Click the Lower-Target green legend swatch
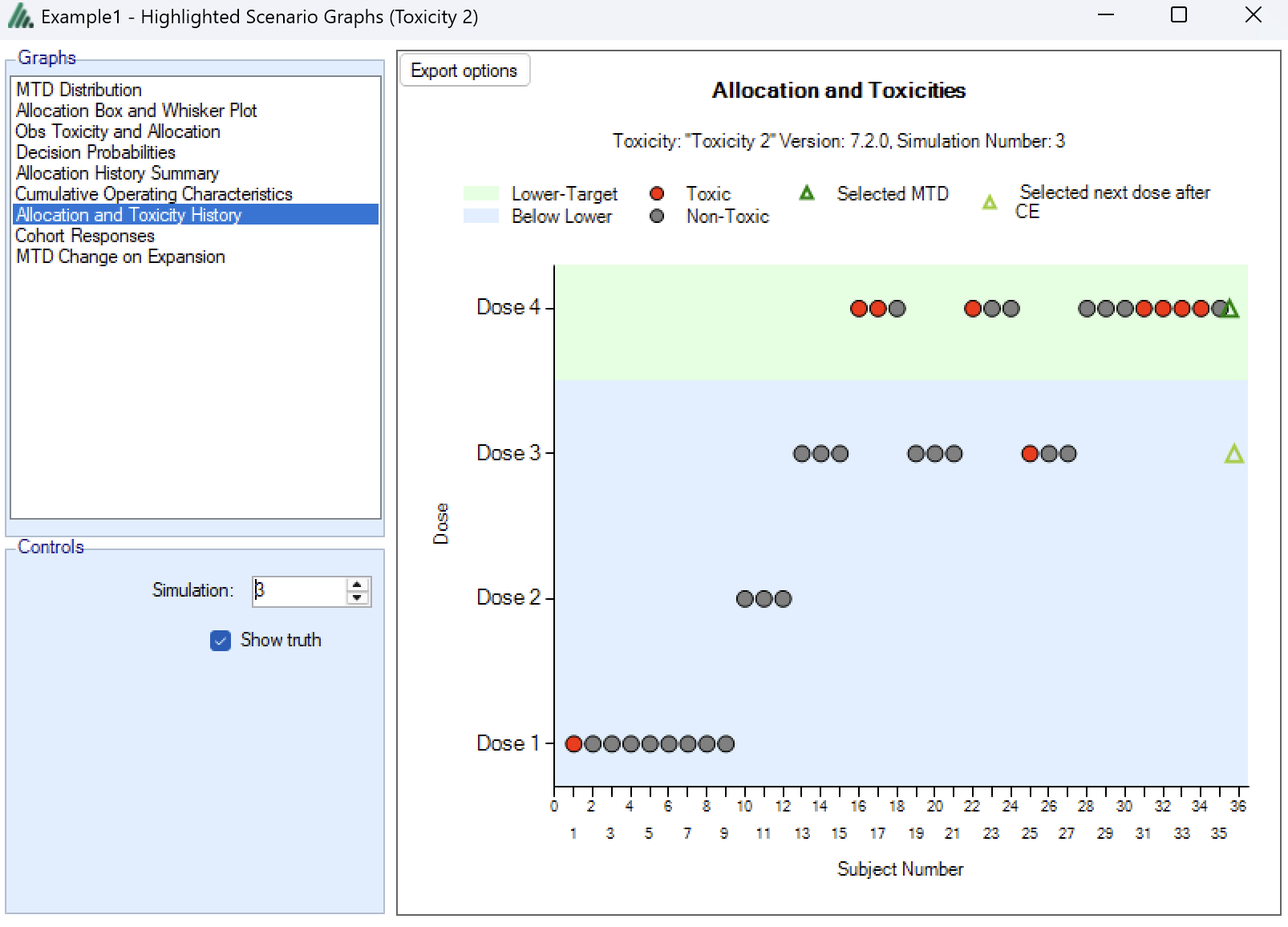1288x927 pixels. click(x=481, y=193)
